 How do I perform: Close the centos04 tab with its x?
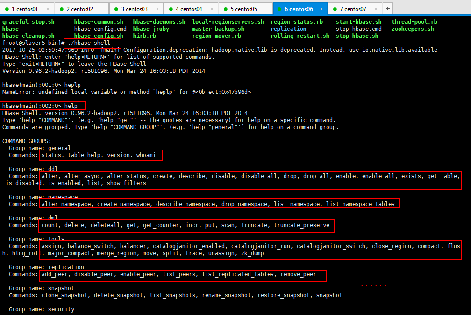[x=213, y=9]
